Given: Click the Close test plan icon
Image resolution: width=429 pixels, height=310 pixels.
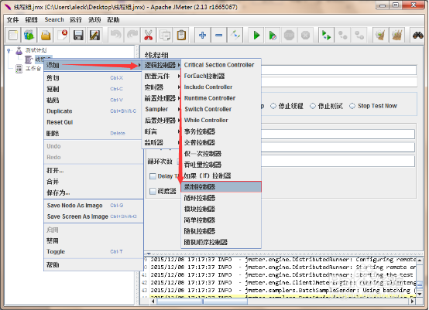Looking at the screenshot, I should click(x=62, y=36).
